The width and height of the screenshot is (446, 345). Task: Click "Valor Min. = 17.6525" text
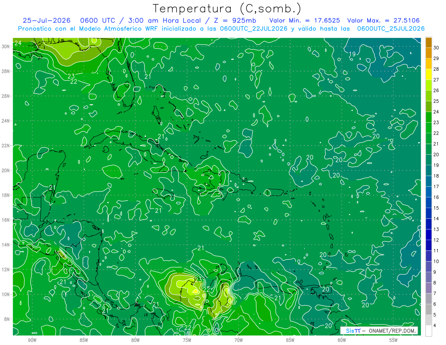point(304,20)
